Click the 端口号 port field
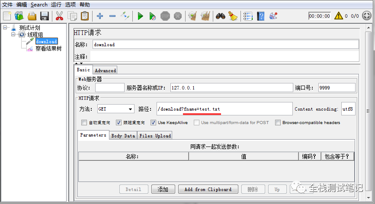Viewport: 375px width, 204px height. 337,88
